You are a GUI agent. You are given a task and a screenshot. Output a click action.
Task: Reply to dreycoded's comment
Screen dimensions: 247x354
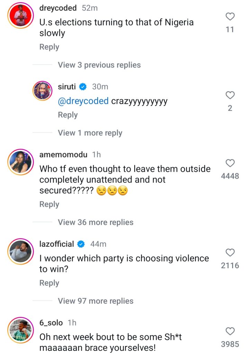click(49, 47)
